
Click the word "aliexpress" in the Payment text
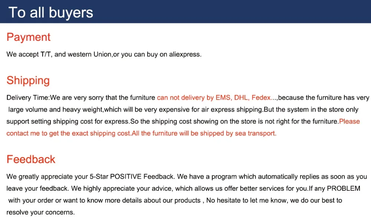(x=185, y=54)
